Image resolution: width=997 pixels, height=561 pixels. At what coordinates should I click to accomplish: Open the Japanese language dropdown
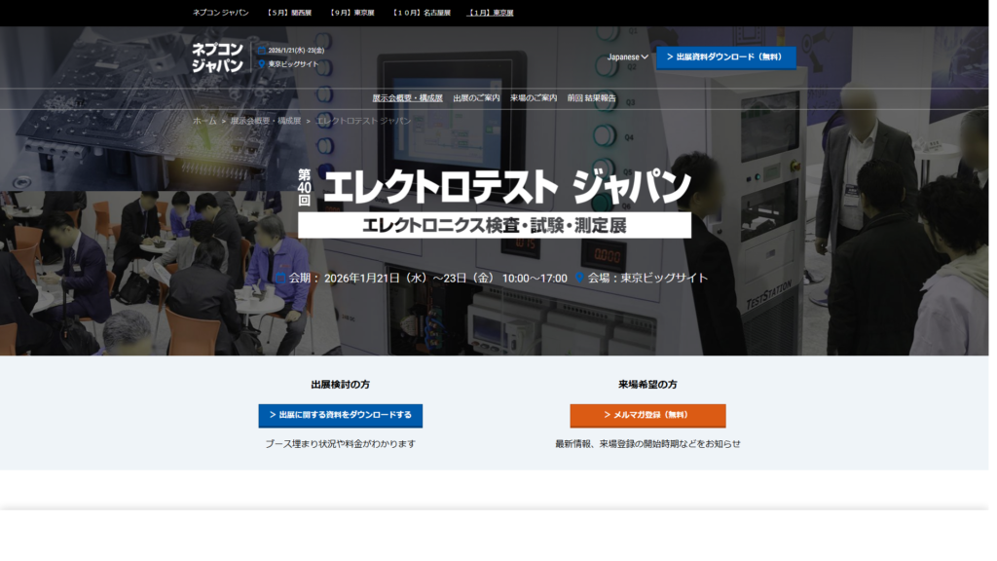[x=628, y=57]
